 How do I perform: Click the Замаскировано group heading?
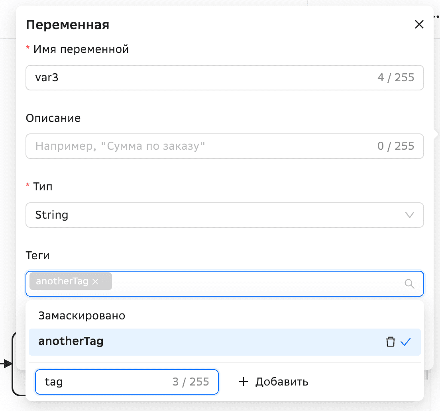[x=82, y=315]
